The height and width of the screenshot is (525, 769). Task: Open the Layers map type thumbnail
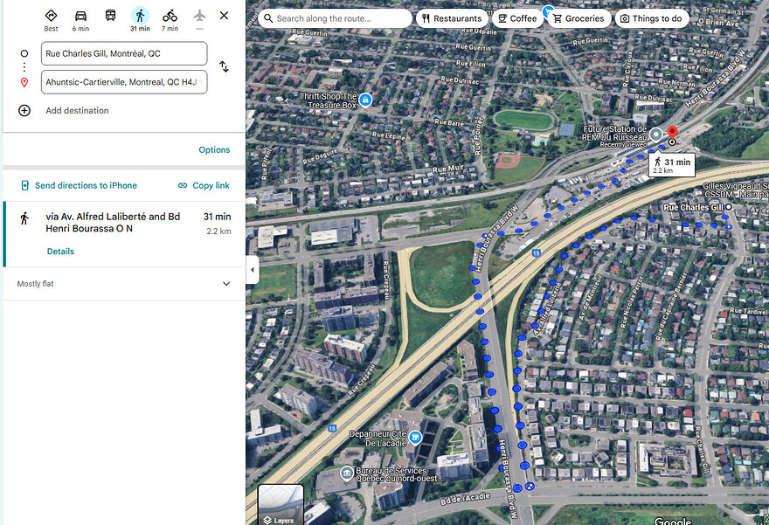(x=281, y=505)
